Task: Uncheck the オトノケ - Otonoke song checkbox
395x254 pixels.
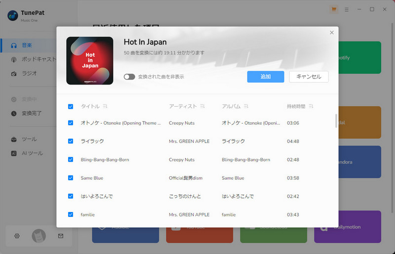Action: [71, 123]
